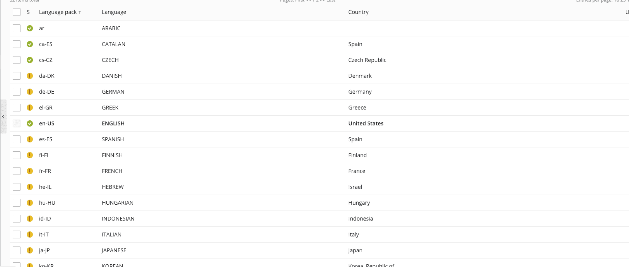Expand the collapsed left side panel
This screenshot has height=267, width=629.
pyautogui.click(x=3, y=116)
